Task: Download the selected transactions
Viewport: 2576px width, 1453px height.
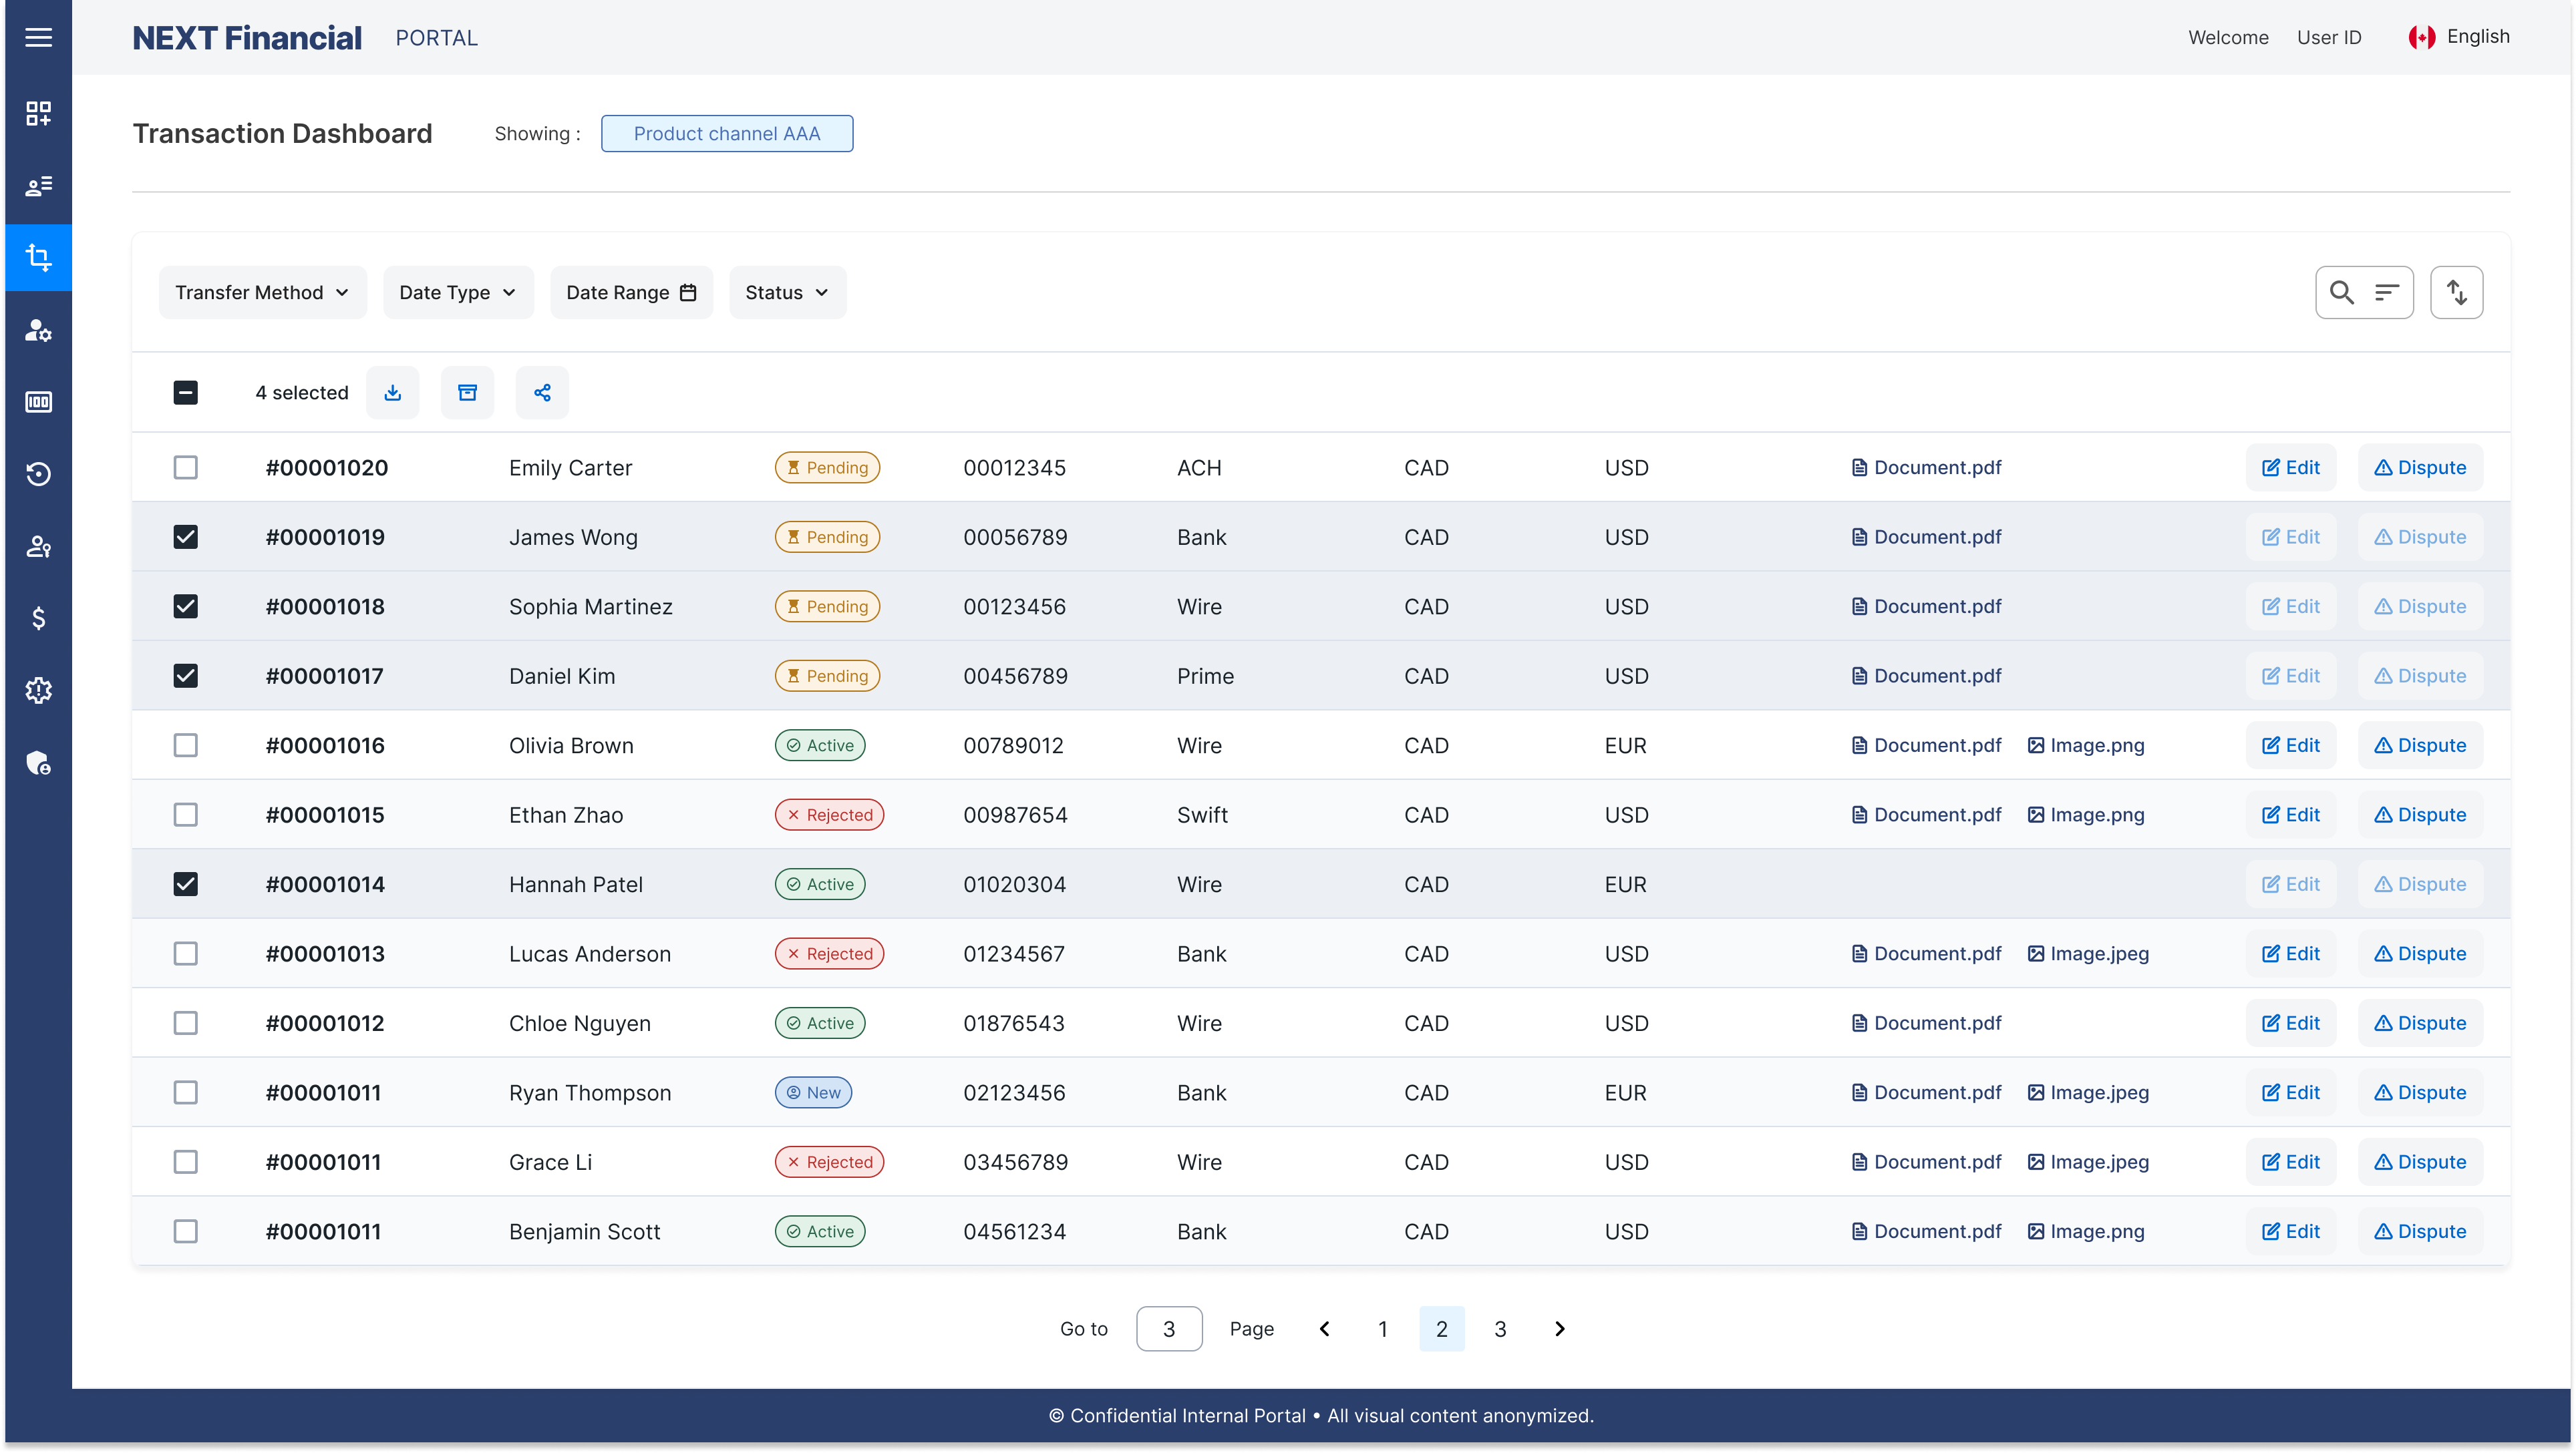Action: click(392, 392)
